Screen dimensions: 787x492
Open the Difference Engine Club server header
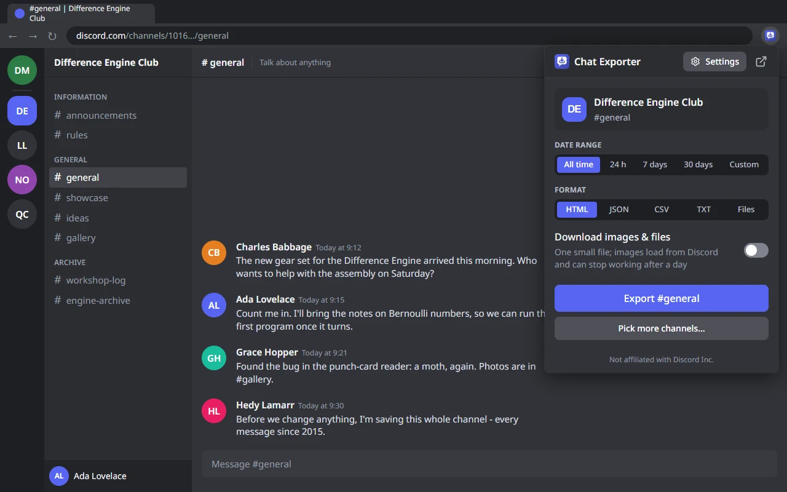(118, 62)
